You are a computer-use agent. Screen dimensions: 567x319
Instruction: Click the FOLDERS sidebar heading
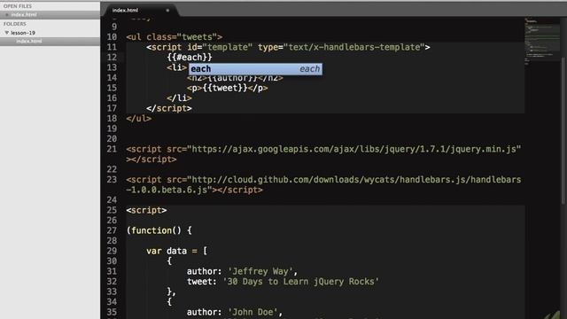(x=14, y=24)
